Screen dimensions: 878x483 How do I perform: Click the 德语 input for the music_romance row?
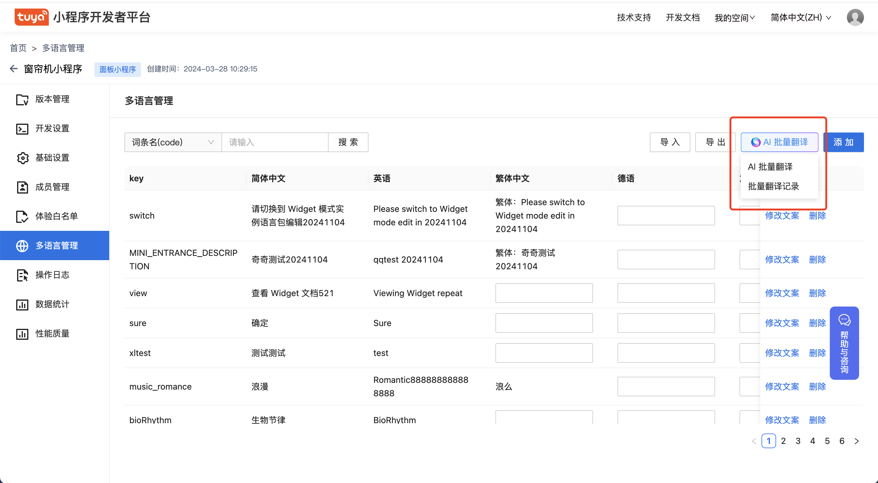click(666, 387)
